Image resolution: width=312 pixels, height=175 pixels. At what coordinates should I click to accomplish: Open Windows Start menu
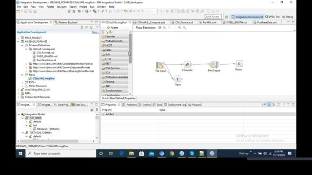(20, 154)
